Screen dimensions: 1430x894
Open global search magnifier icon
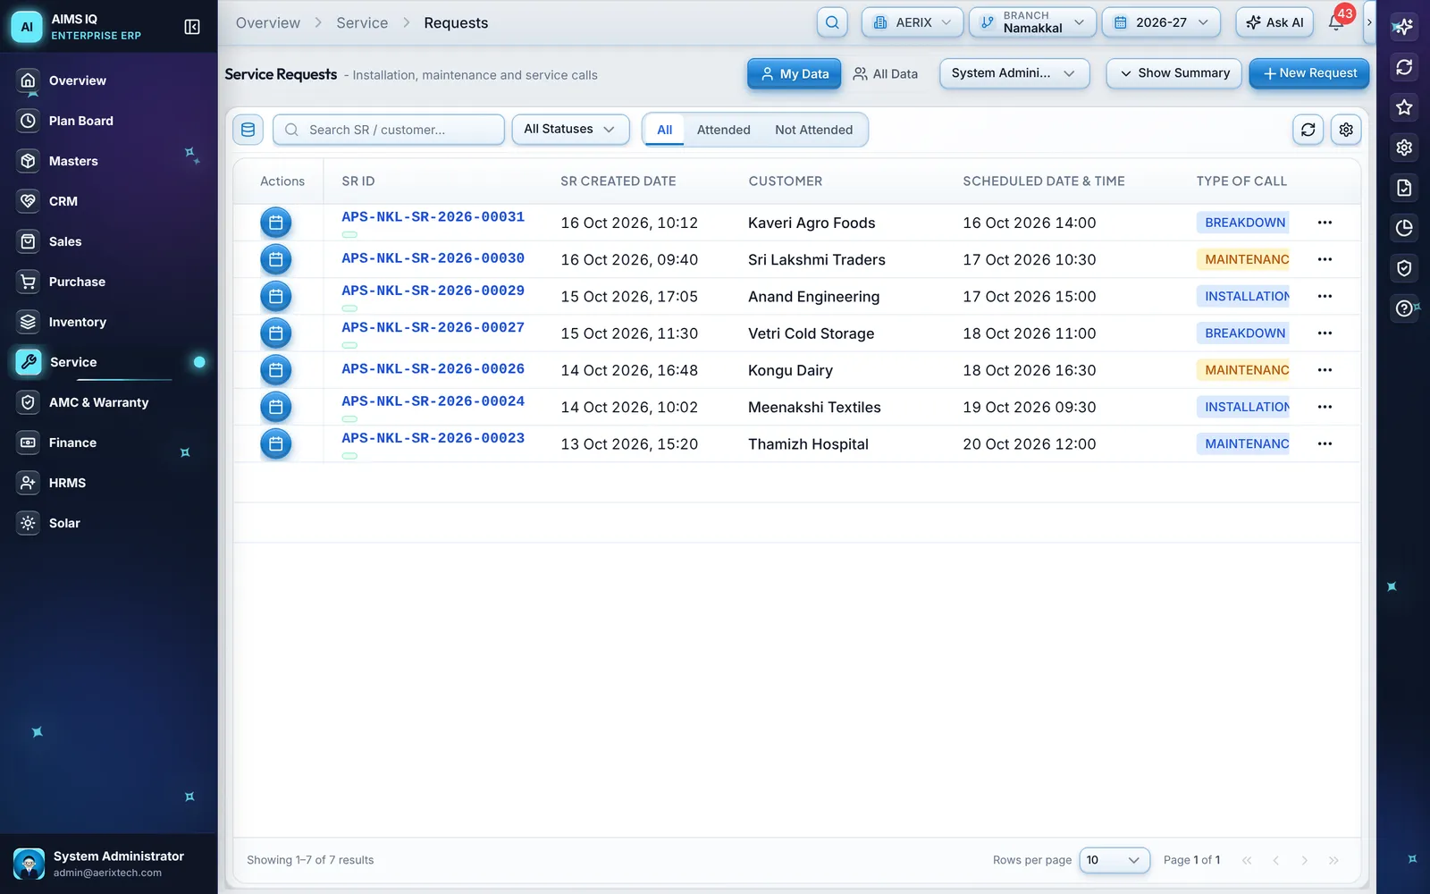[x=832, y=22]
